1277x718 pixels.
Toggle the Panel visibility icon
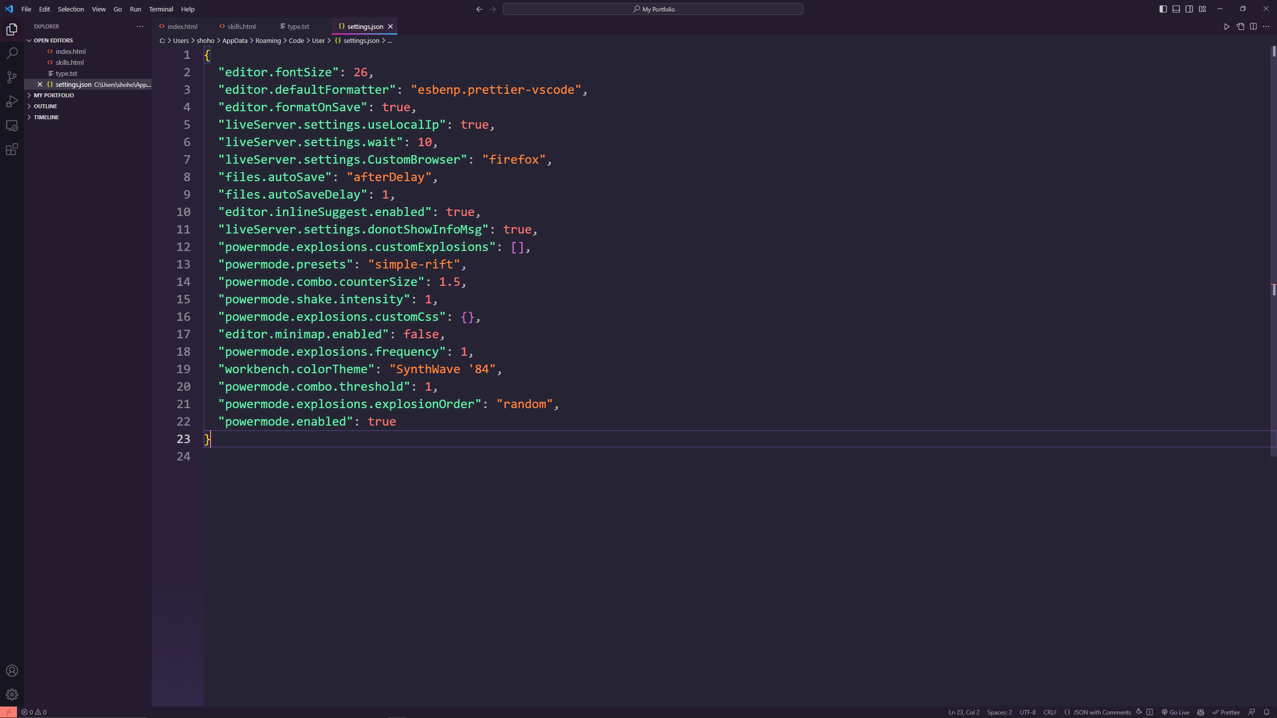(1176, 8)
